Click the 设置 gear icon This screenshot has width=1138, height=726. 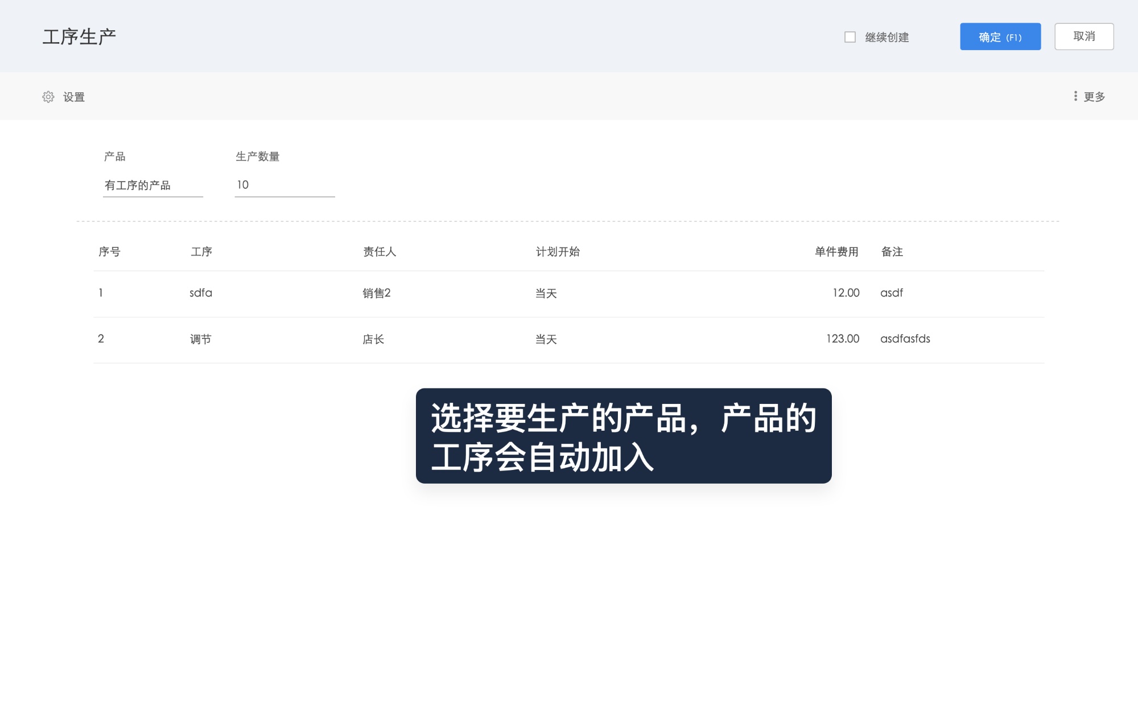[49, 97]
